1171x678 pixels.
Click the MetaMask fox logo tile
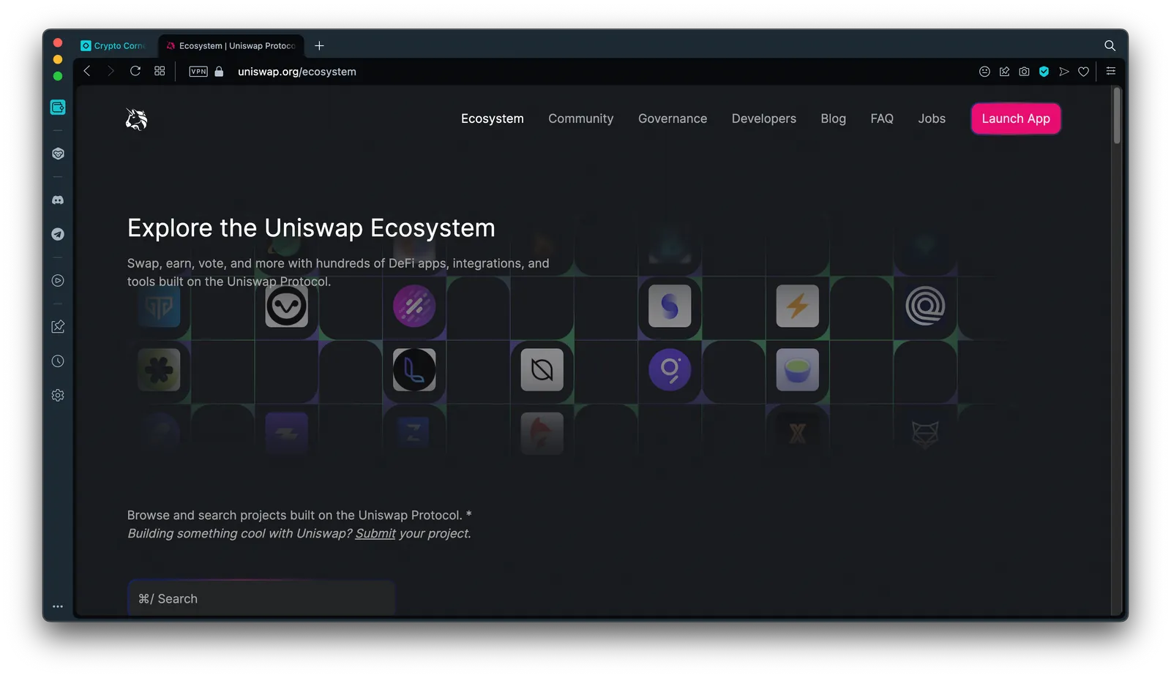pos(925,433)
